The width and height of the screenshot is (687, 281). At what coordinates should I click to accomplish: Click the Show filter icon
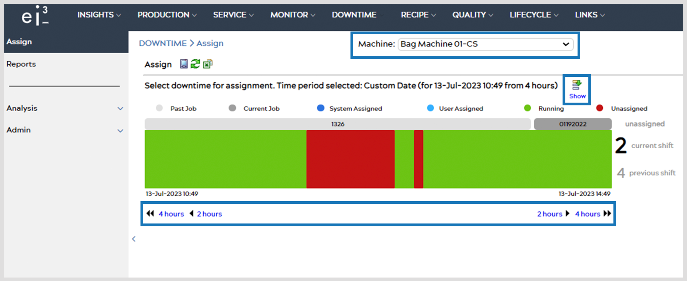(577, 85)
